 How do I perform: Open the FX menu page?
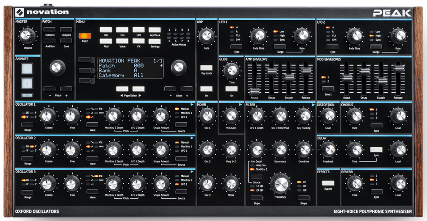(x=139, y=41)
